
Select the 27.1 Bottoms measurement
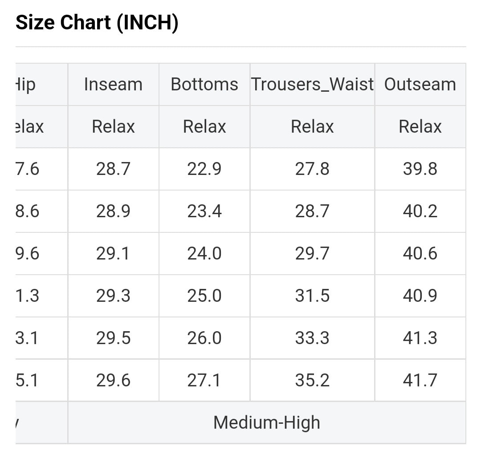[204, 381]
